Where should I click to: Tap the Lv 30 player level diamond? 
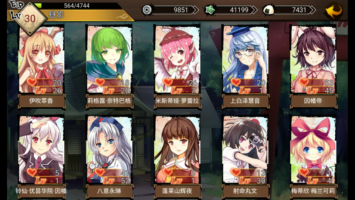(x=30, y=18)
